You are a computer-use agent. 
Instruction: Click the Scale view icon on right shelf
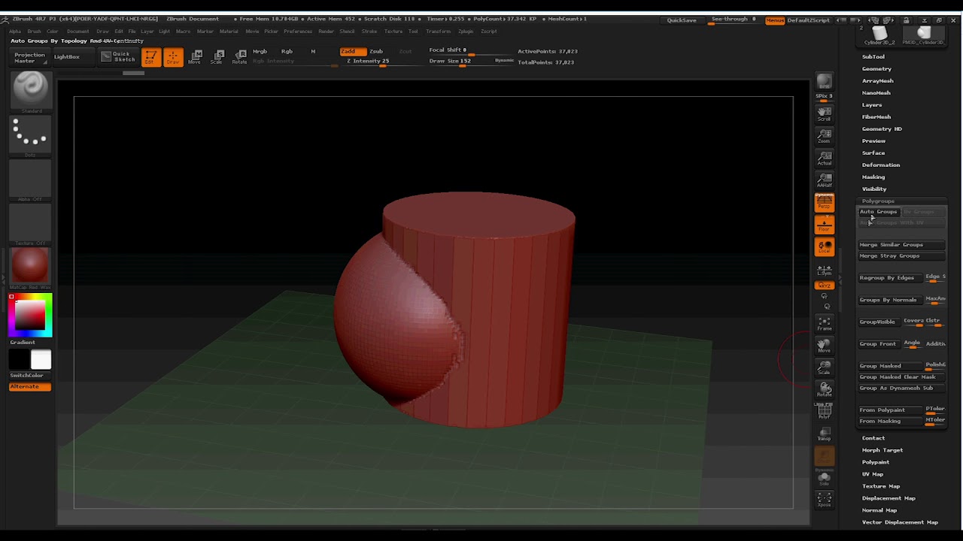[825, 367]
